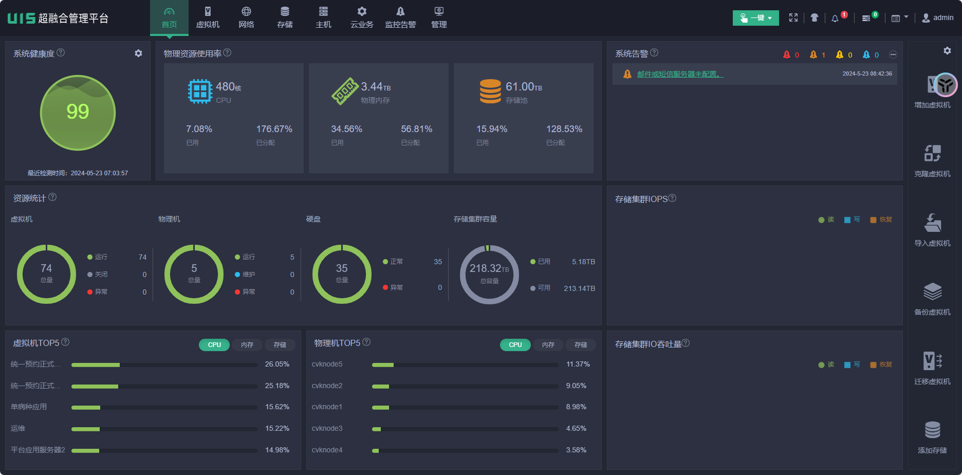Switch 物理机TOP5 to 存储

[581, 345]
